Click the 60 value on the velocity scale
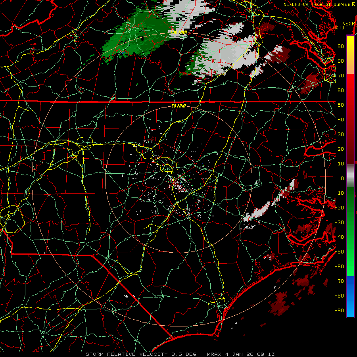 tap(341, 90)
